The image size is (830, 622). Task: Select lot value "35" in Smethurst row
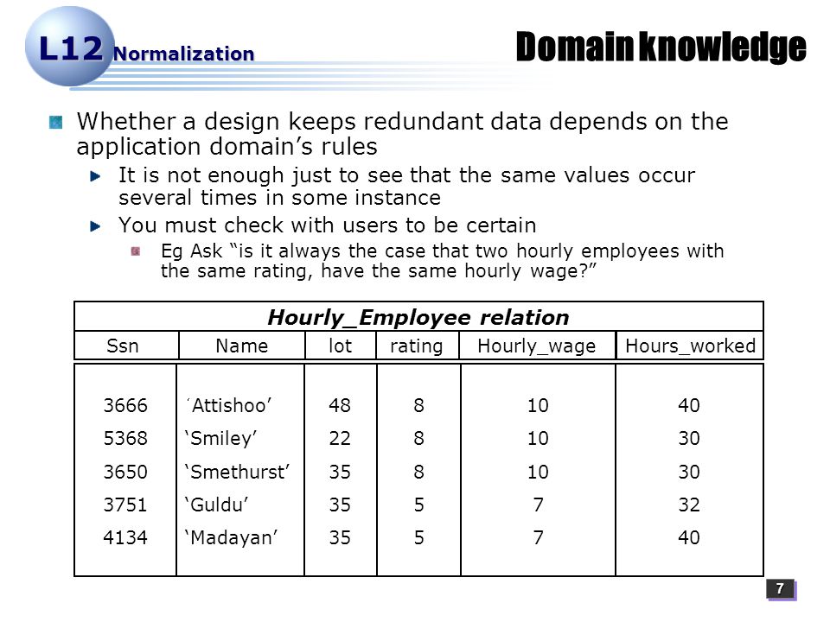[340, 472]
